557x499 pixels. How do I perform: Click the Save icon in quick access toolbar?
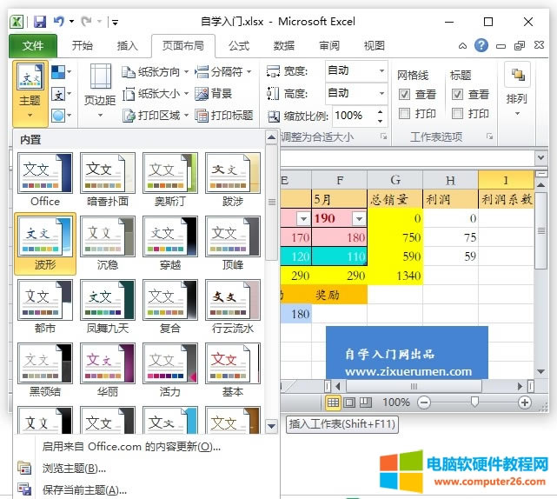pyautogui.click(x=38, y=19)
